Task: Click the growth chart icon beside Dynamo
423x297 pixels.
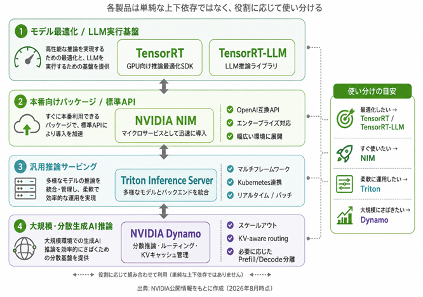Action: pyautogui.click(x=345, y=215)
